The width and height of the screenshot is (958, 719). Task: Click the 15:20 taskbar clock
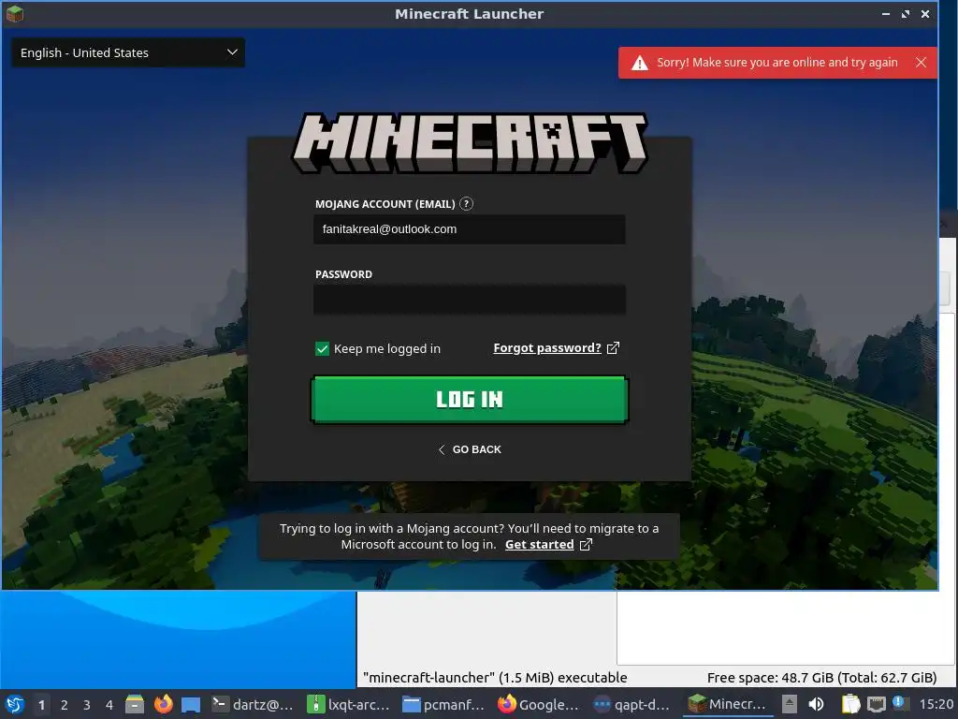tap(936, 704)
